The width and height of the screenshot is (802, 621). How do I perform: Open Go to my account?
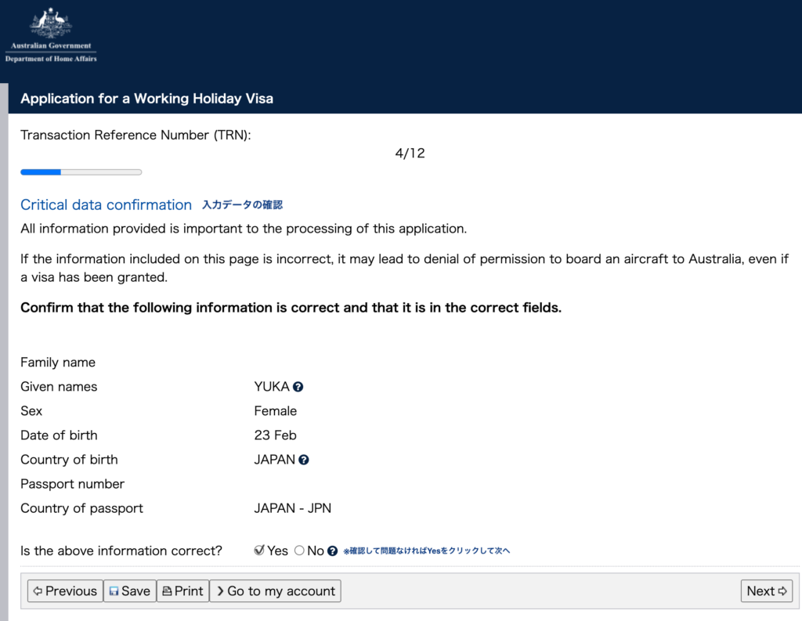[x=275, y=591]
